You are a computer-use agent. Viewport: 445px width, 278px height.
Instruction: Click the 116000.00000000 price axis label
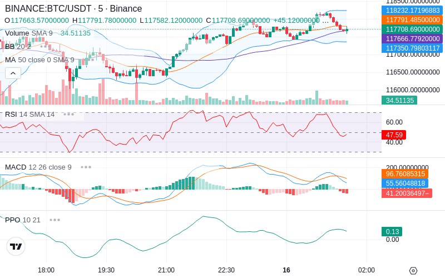pyautogui.click(x=413, y=90)
